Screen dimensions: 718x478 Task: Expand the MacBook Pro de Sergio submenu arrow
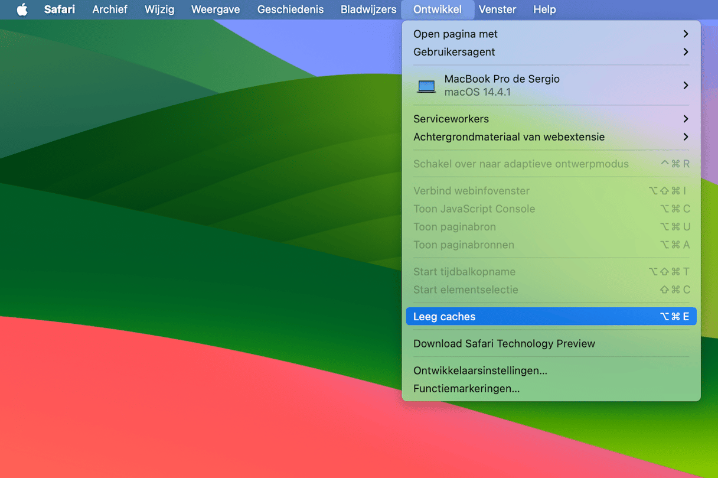686,86
